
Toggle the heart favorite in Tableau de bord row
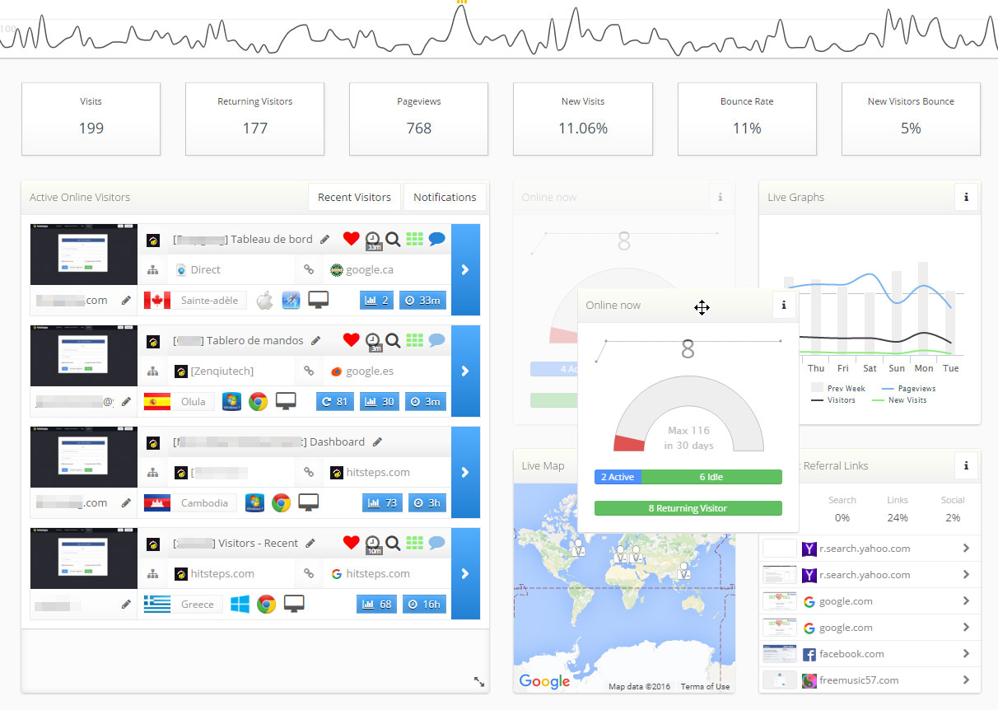click(352, 239)
